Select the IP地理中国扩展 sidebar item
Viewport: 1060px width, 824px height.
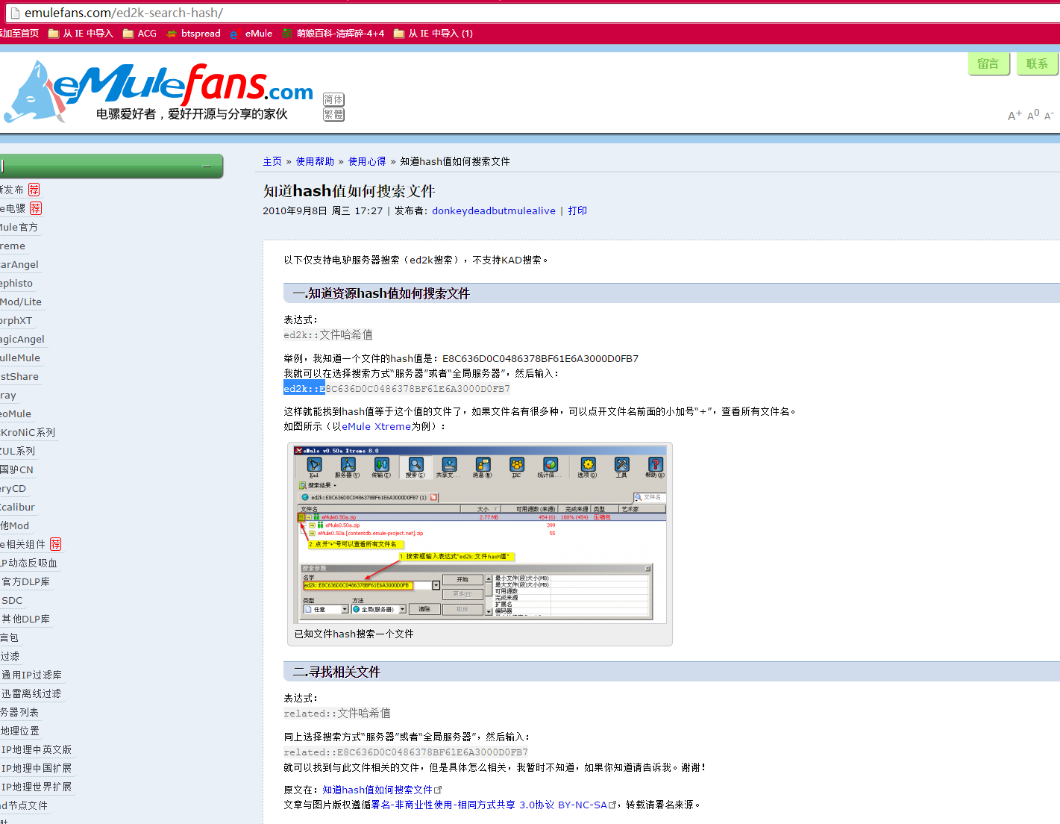37,768
